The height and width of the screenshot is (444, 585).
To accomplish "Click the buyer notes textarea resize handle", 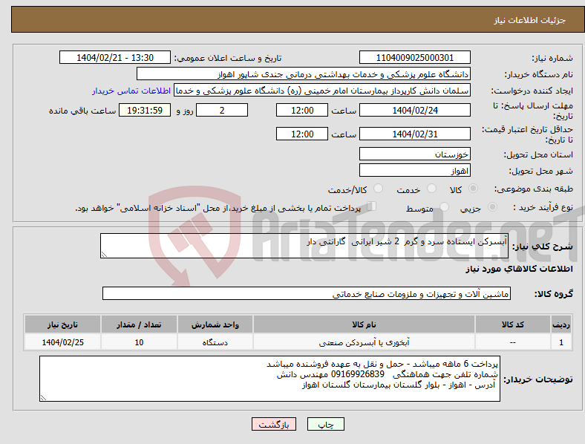I will tap(43, 398).
